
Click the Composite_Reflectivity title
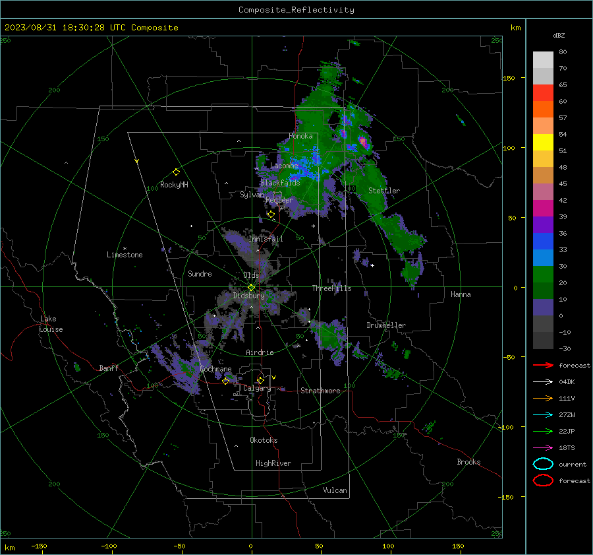click(296, 10)
